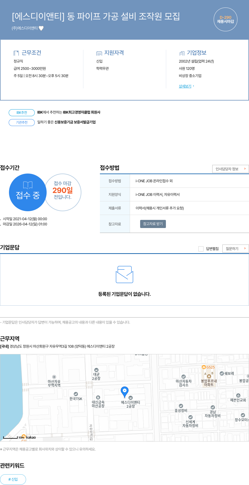Open 인사담당자 정보 button
The image size is (249, 485).
pos(230,169)
